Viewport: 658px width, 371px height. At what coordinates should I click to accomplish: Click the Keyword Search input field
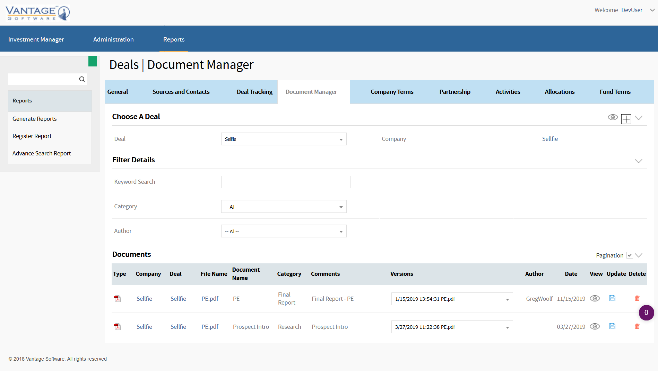[x=286, y=182]
